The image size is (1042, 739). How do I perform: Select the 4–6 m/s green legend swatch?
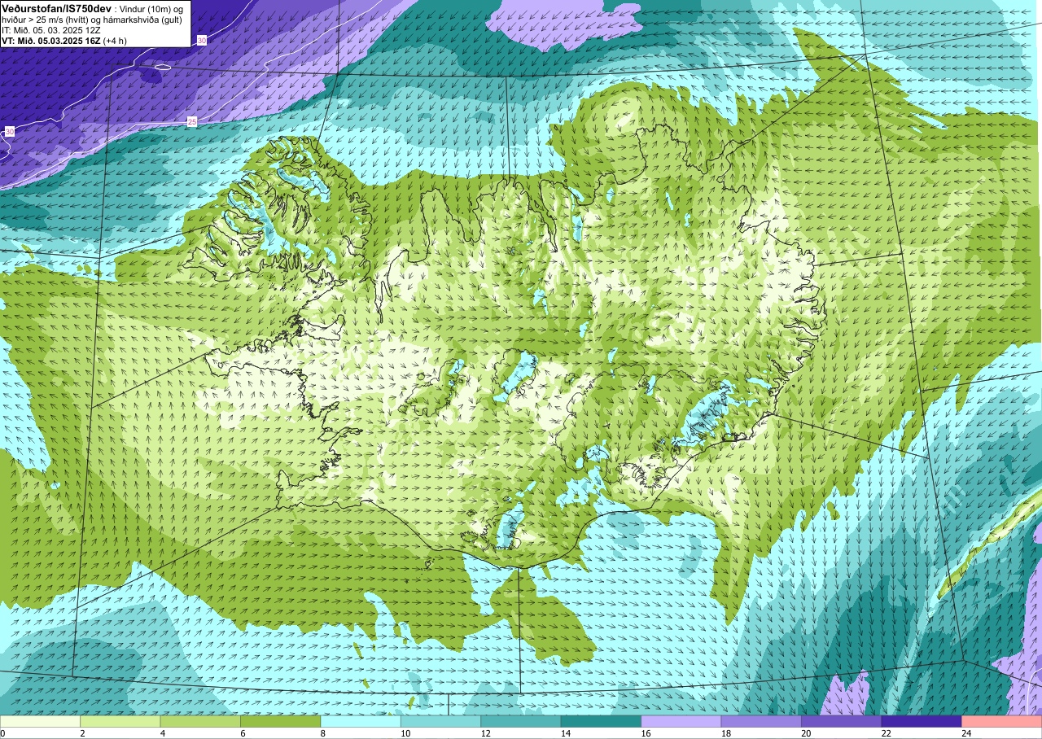pyautogui.click(x=200, y=722)
